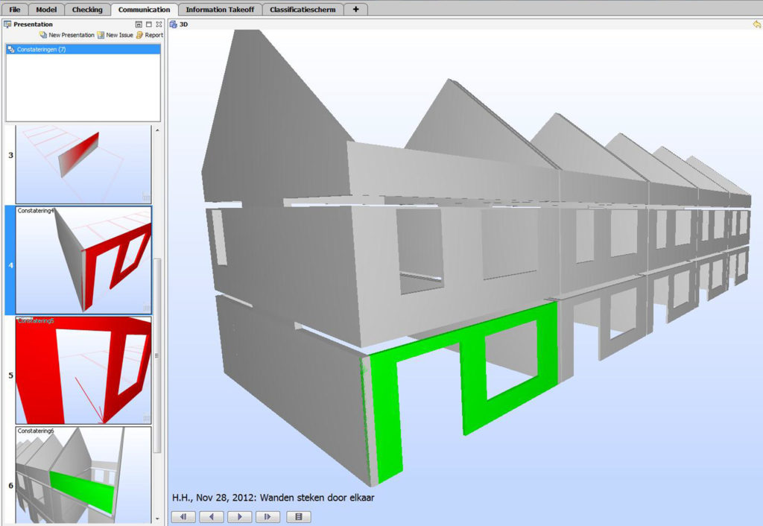Click Presentation panel header icon
Viewport: 763px width, 526px height.
[7, 24]
